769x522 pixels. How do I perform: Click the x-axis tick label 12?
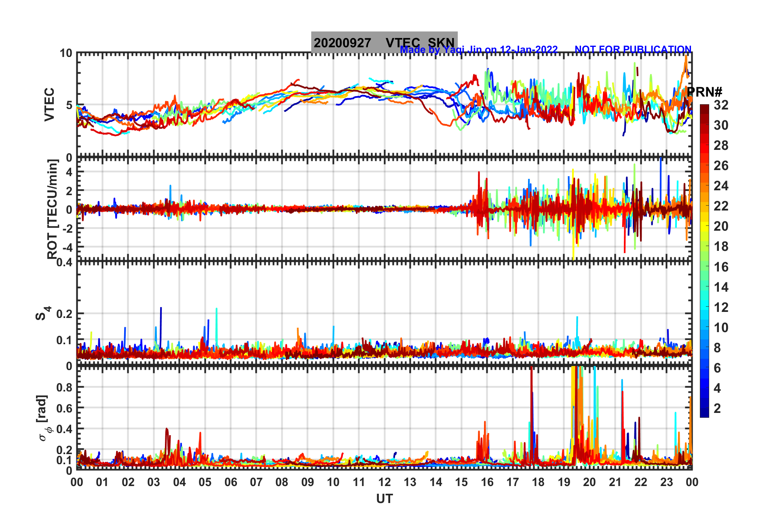tap(384, 482)
